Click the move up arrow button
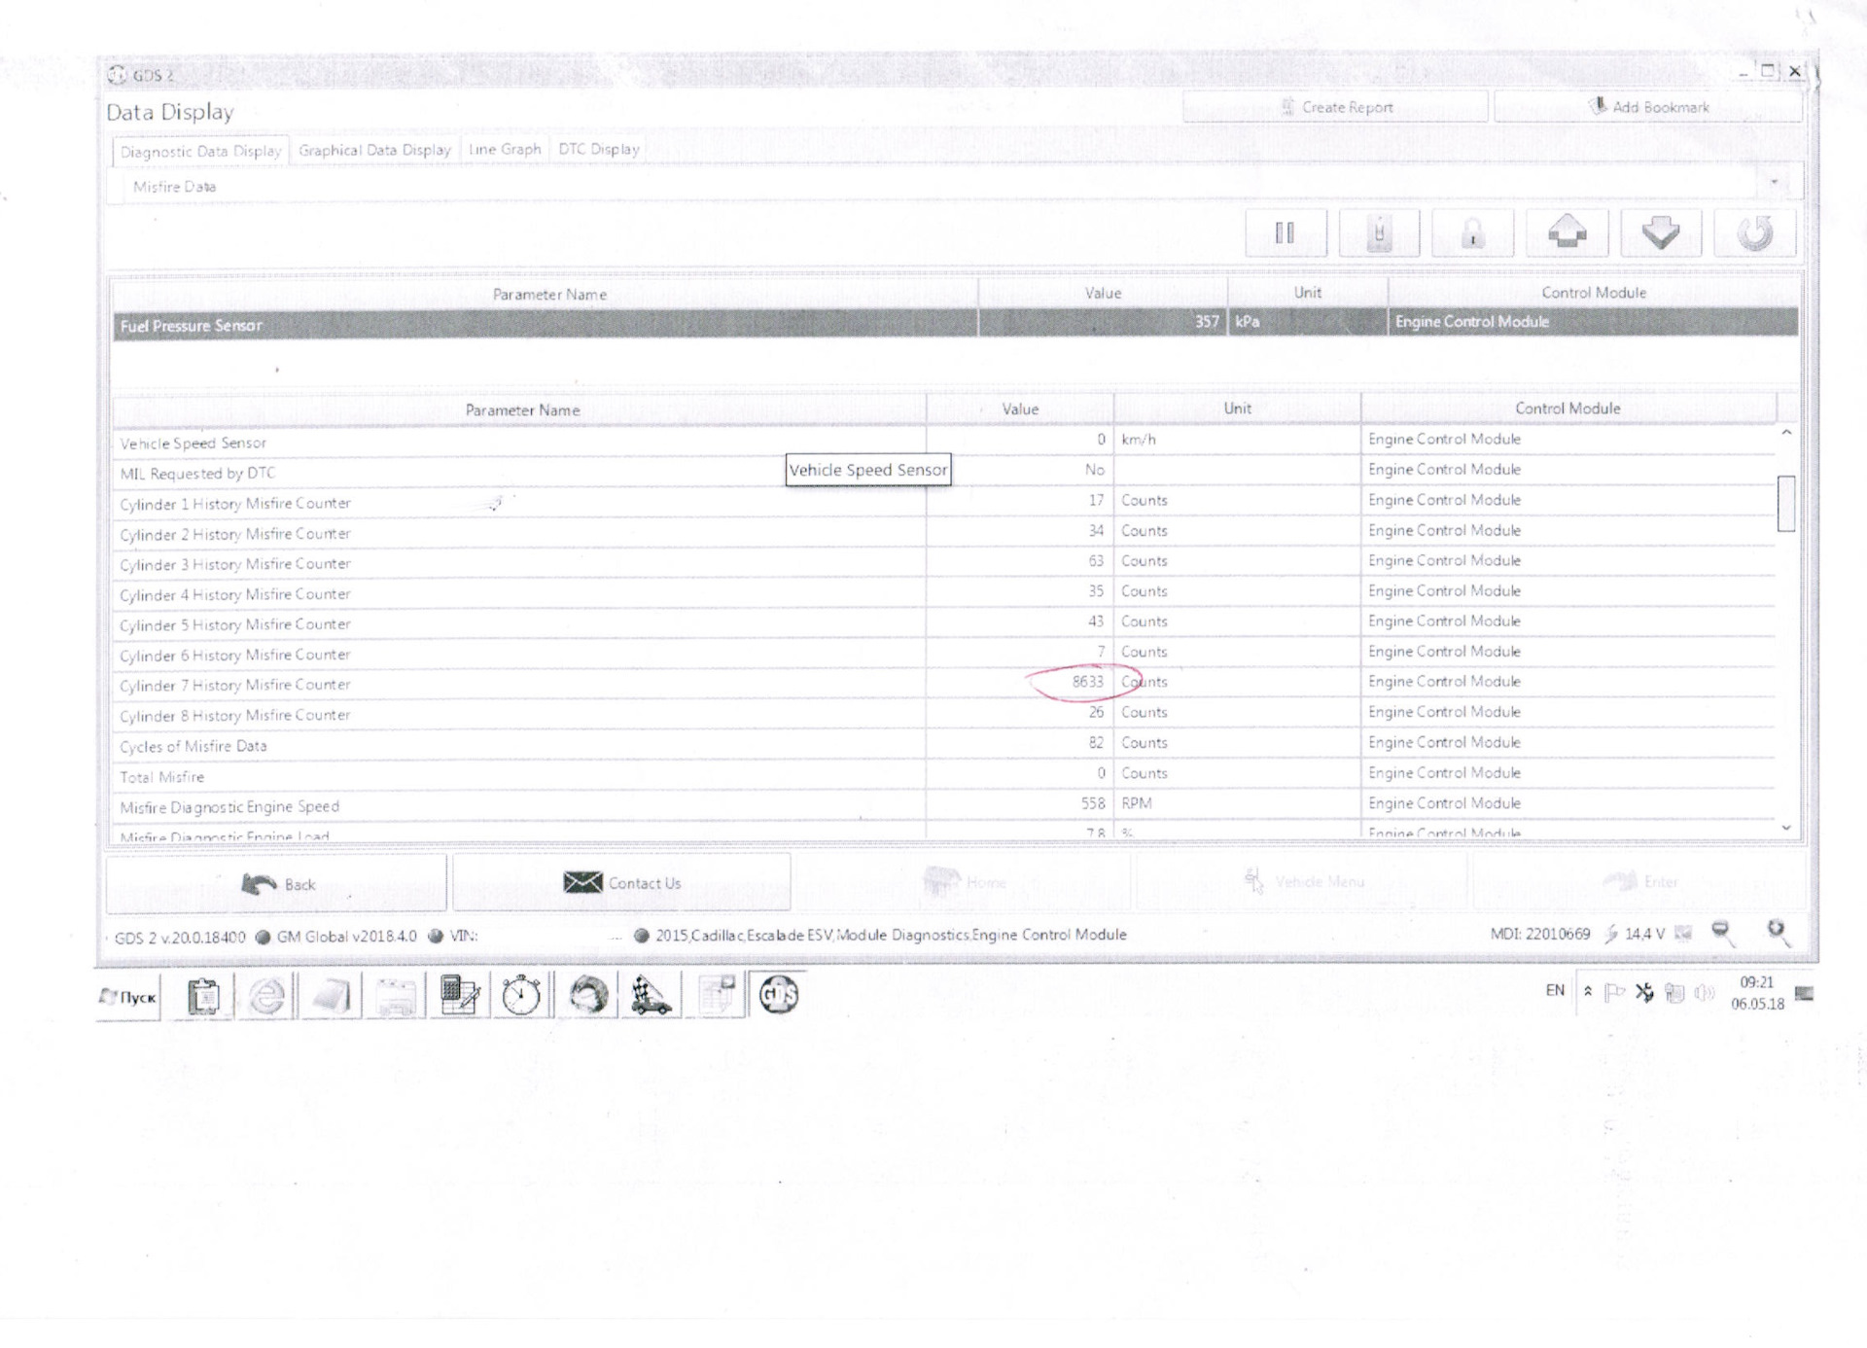 [1567, 233]
